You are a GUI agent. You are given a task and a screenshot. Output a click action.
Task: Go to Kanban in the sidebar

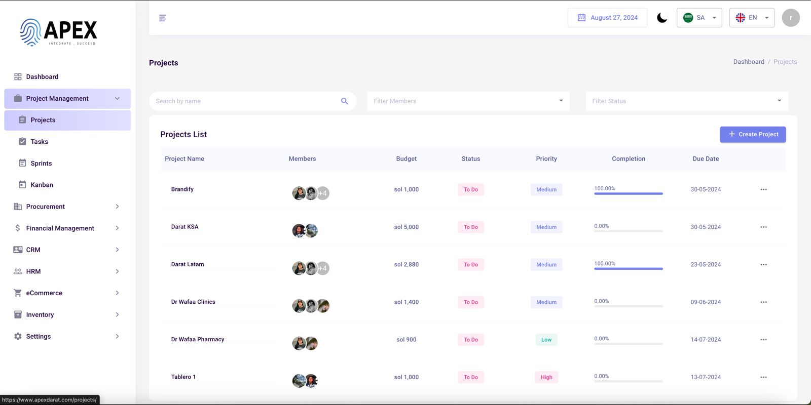(42, 185)
